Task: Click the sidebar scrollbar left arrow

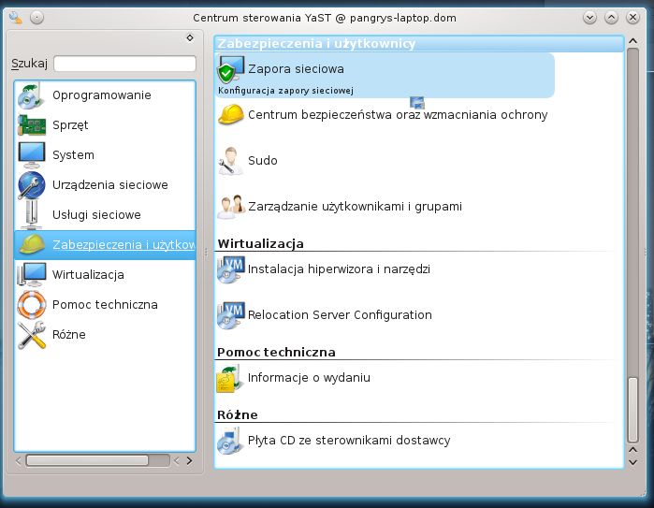Action: (x=19, y=460)
